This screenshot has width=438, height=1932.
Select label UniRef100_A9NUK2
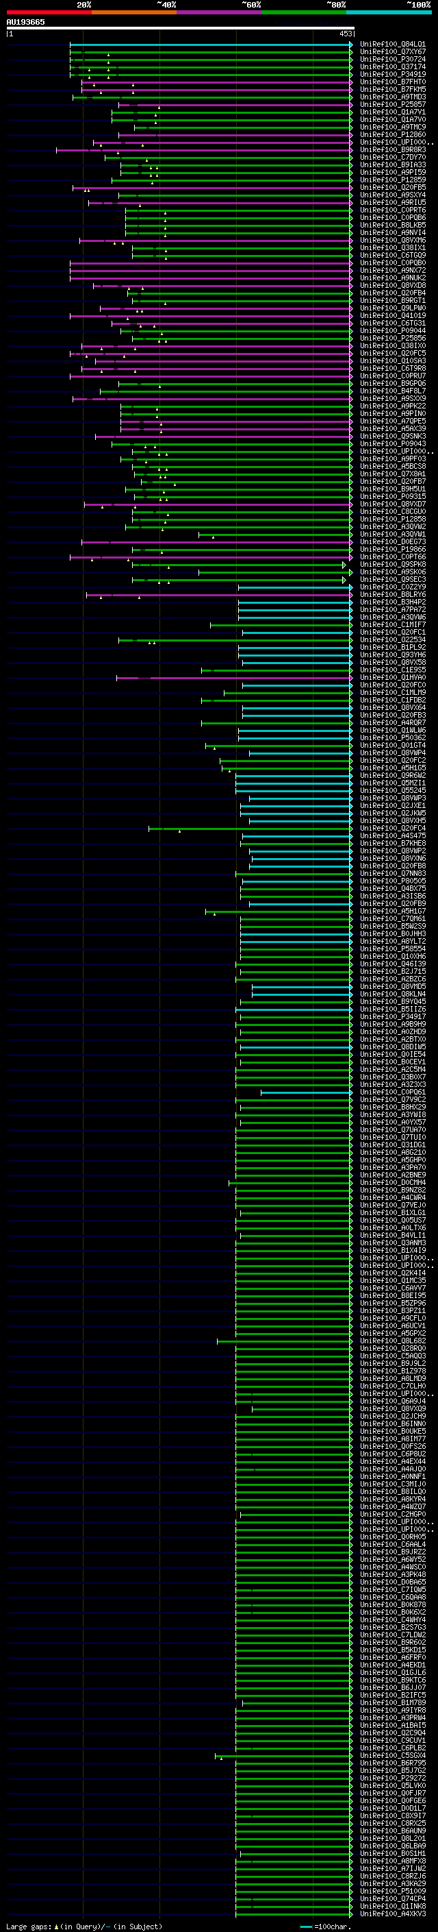[x=393, y=278]
